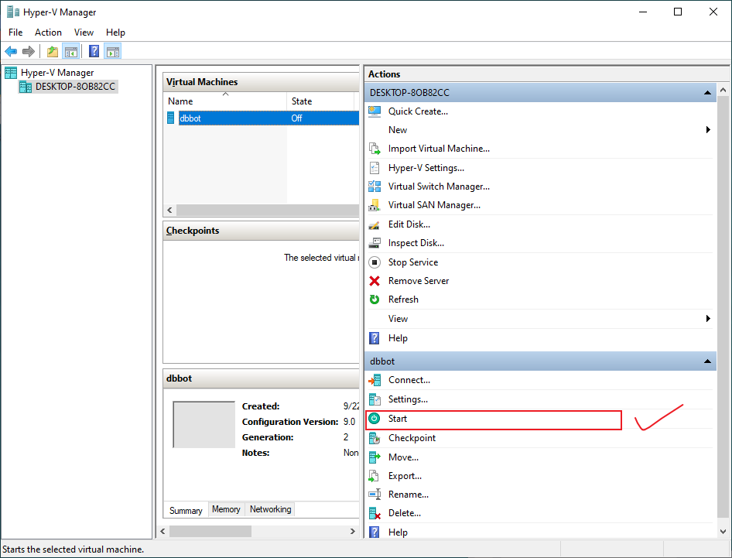Click the Checkpoint icon
This screenshot has height=558, width=732.
[375, 438]
